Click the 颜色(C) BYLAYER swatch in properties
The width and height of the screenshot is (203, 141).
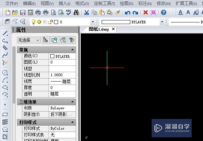tap(52, 56)
